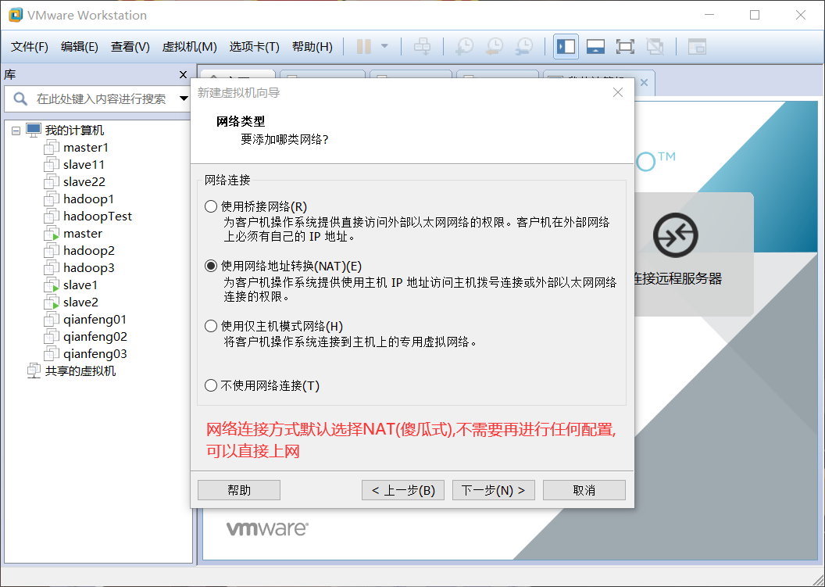Select qianfeng01 in the library tree
Image resolution: width=825 pixels, height=587 pixels.
pyautogui.click(x=95, y=320)
